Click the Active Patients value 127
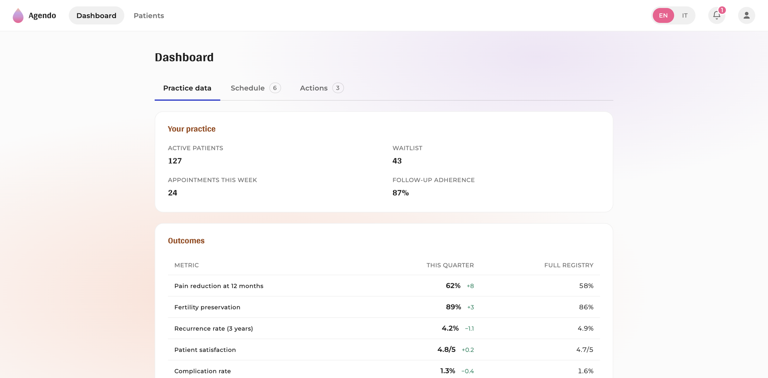Screen dimensions: 768x378 click(x=175, y=161)
